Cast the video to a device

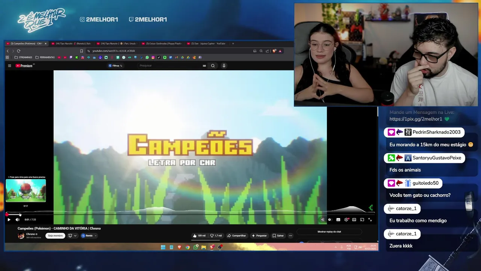click(x=362, y=219)
